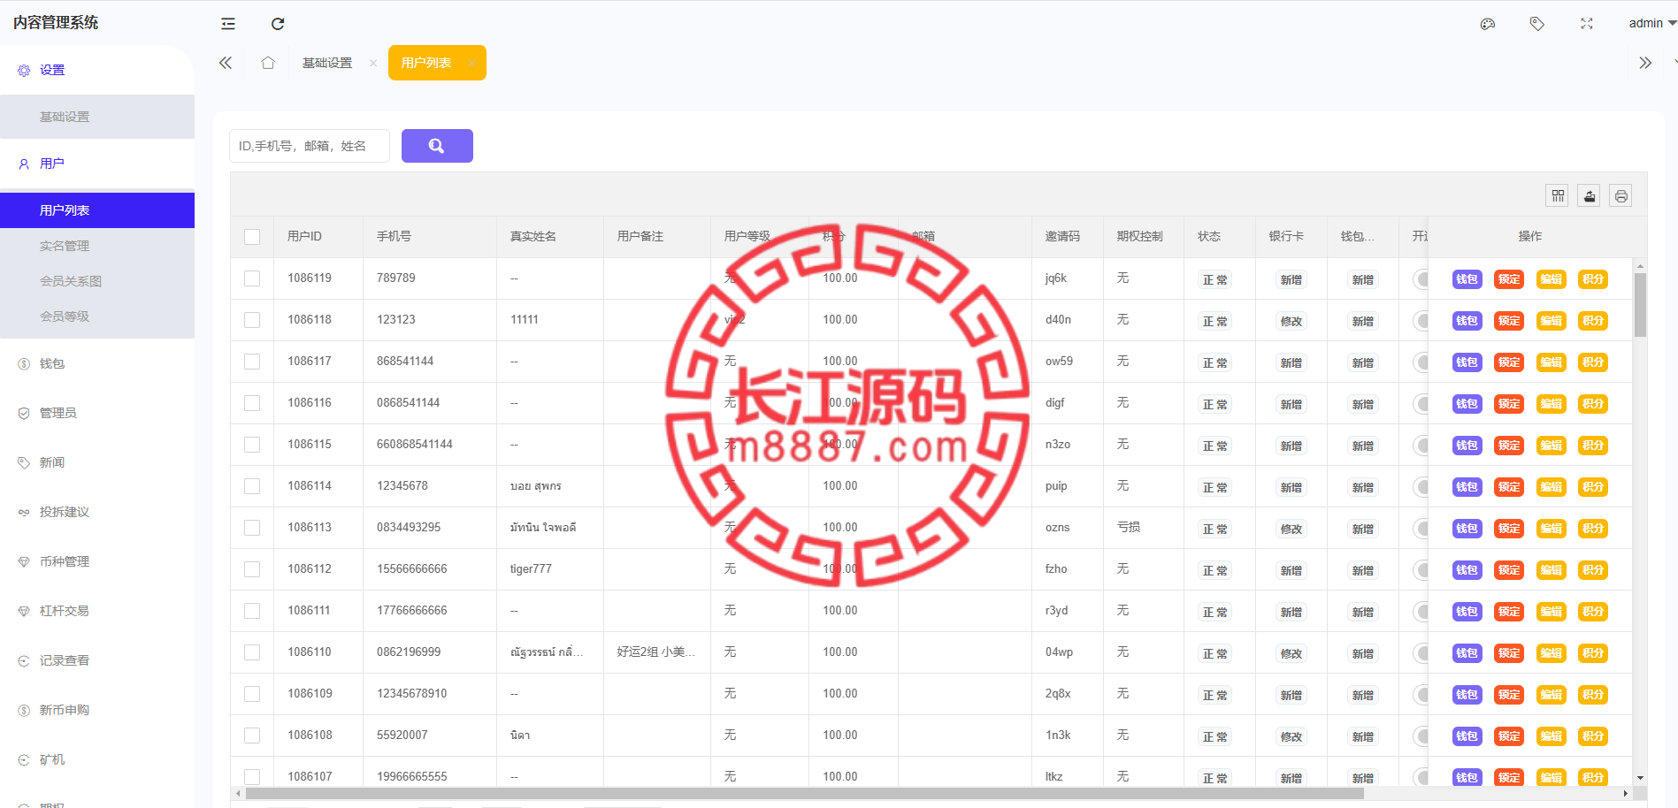Click the 内容管理系统 logo title
The image size is (1678, 808).
click(x=56, y=22)
